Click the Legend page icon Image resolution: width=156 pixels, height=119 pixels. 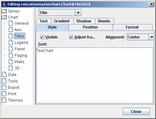(x=11, y=42)
